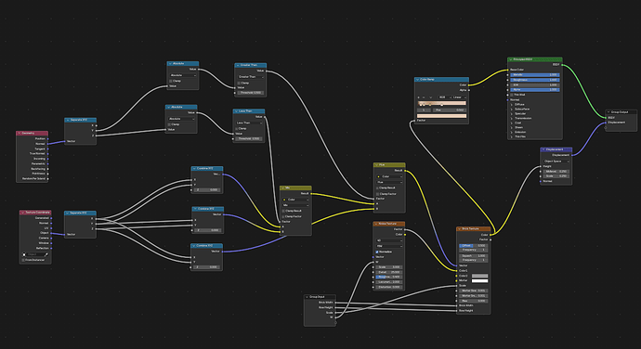Expand Specular panel in Principled BSDF
Screen dimensions: 641x349
click(512, 113)
